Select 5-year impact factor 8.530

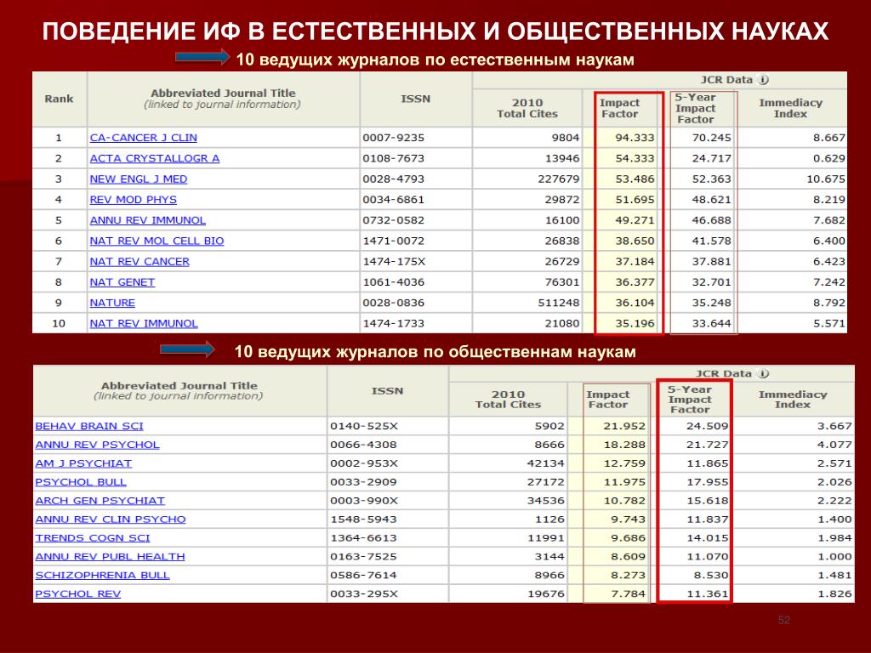(710, 576)
